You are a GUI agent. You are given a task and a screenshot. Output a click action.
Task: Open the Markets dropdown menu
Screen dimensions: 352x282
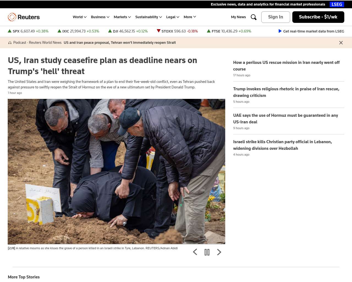pos(122,17)
